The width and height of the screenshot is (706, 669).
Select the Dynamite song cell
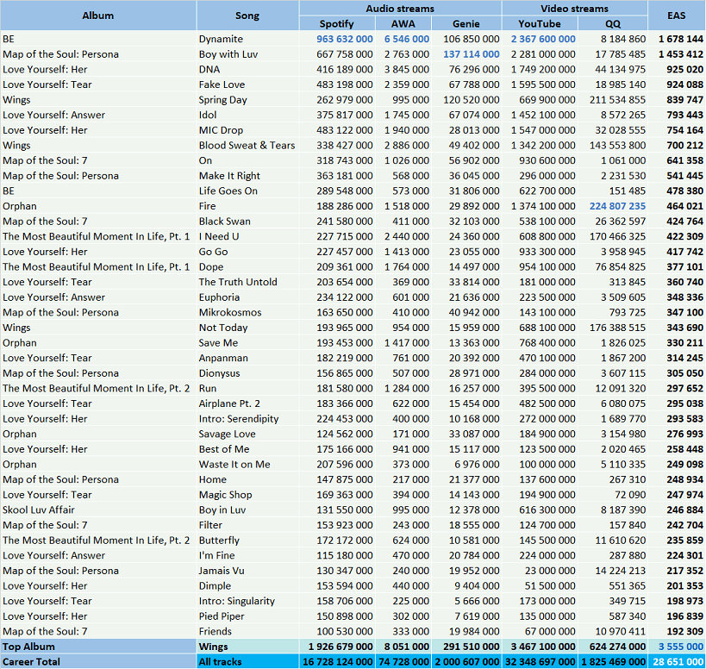247,39
